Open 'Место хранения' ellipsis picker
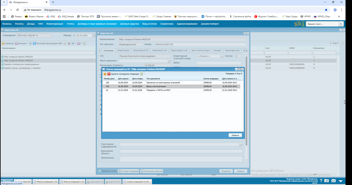The image size is (352, 185). tap(169, 61)
